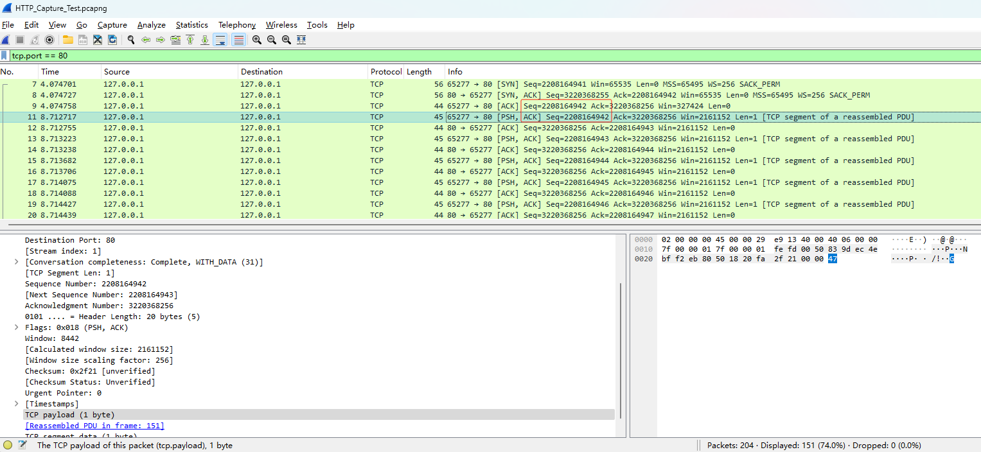Expand the Flags 0x018 (PSH, ACK) node
Screen dimensions: 981x452
click(x=16, y=327)
